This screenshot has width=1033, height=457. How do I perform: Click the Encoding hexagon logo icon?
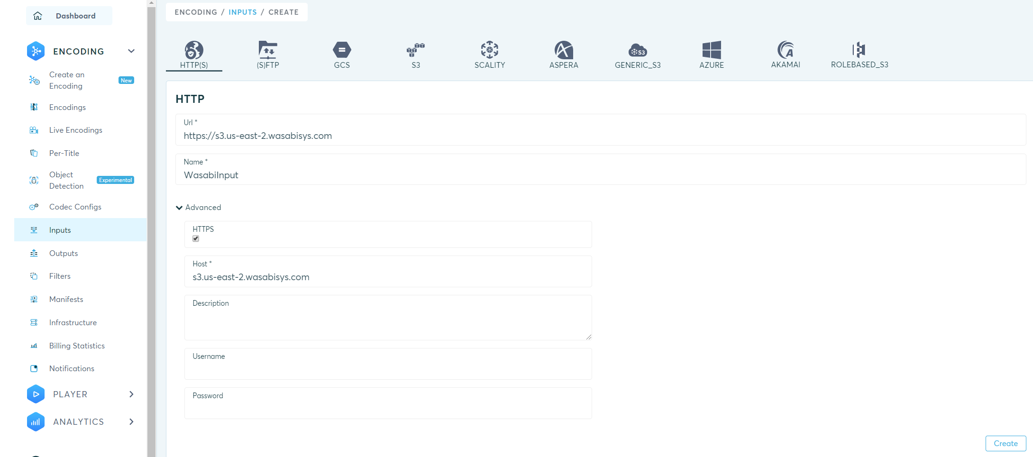pyautogui.click(x=36, y=51)
